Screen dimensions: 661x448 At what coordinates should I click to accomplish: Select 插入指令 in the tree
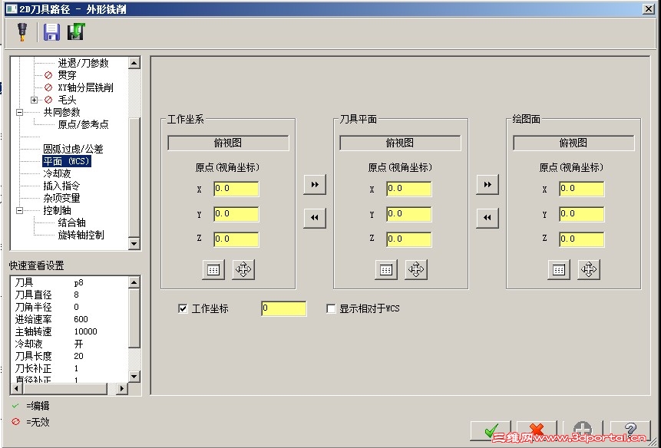61,186
